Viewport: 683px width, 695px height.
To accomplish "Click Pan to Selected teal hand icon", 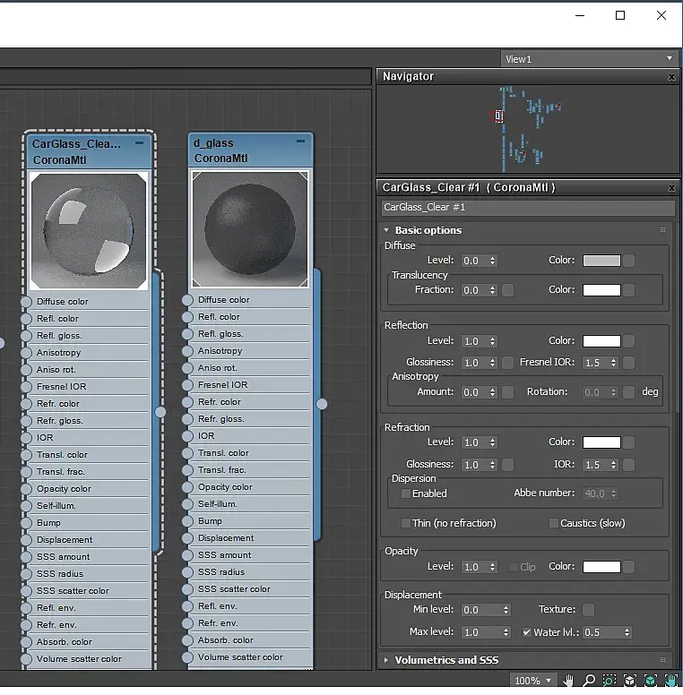I will click(x=671, y=681).
